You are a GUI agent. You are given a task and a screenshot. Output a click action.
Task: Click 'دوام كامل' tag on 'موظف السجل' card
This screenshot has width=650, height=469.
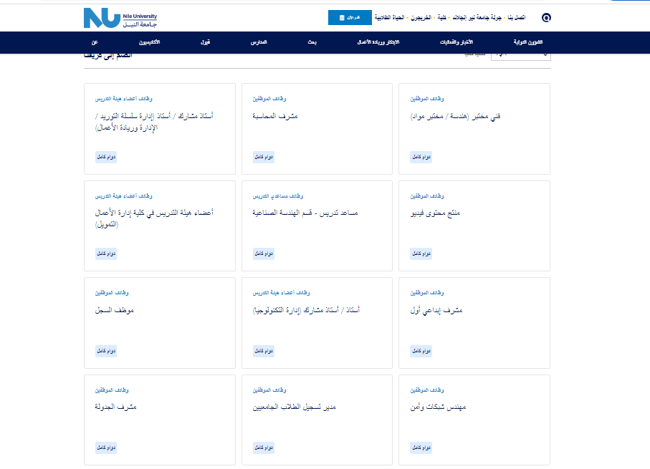(106, 351)
